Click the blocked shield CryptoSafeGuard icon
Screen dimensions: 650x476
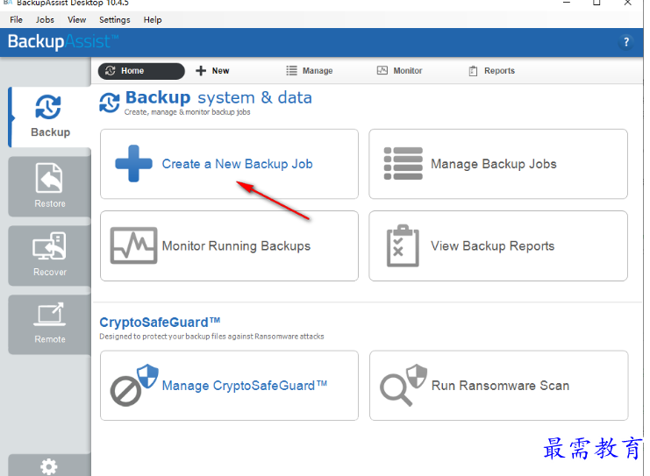tap(134, 386)
